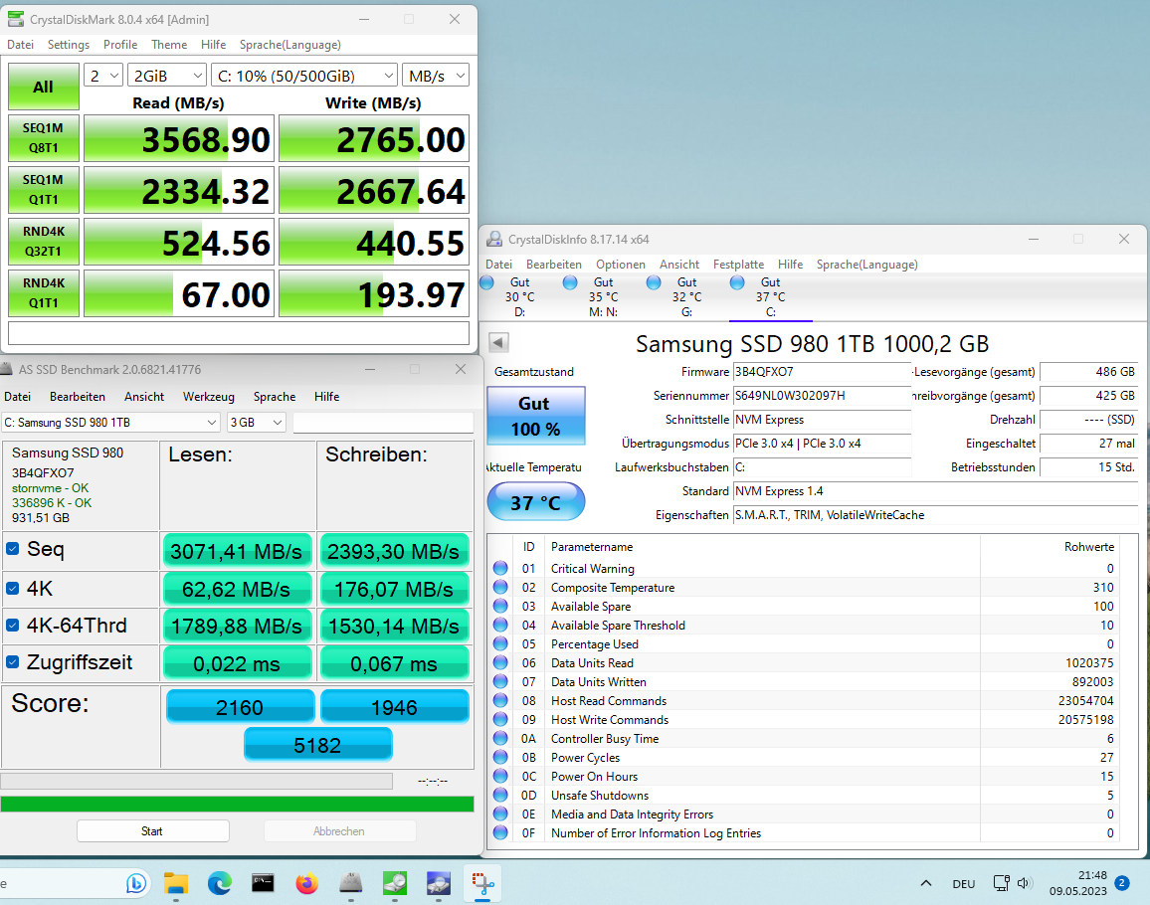Viewport: 1150px width, 905px height.
Task: Click the status circle for Power On Hours
Action: (x=501, y=776)
